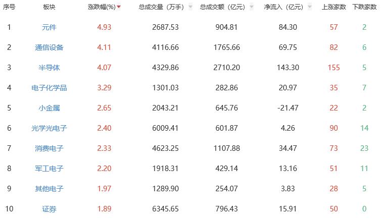Image resolution: width=382 pixels, height=220 pixels.
Task: Open the 通信设备 sector link
Action: (x=49, y=47)
